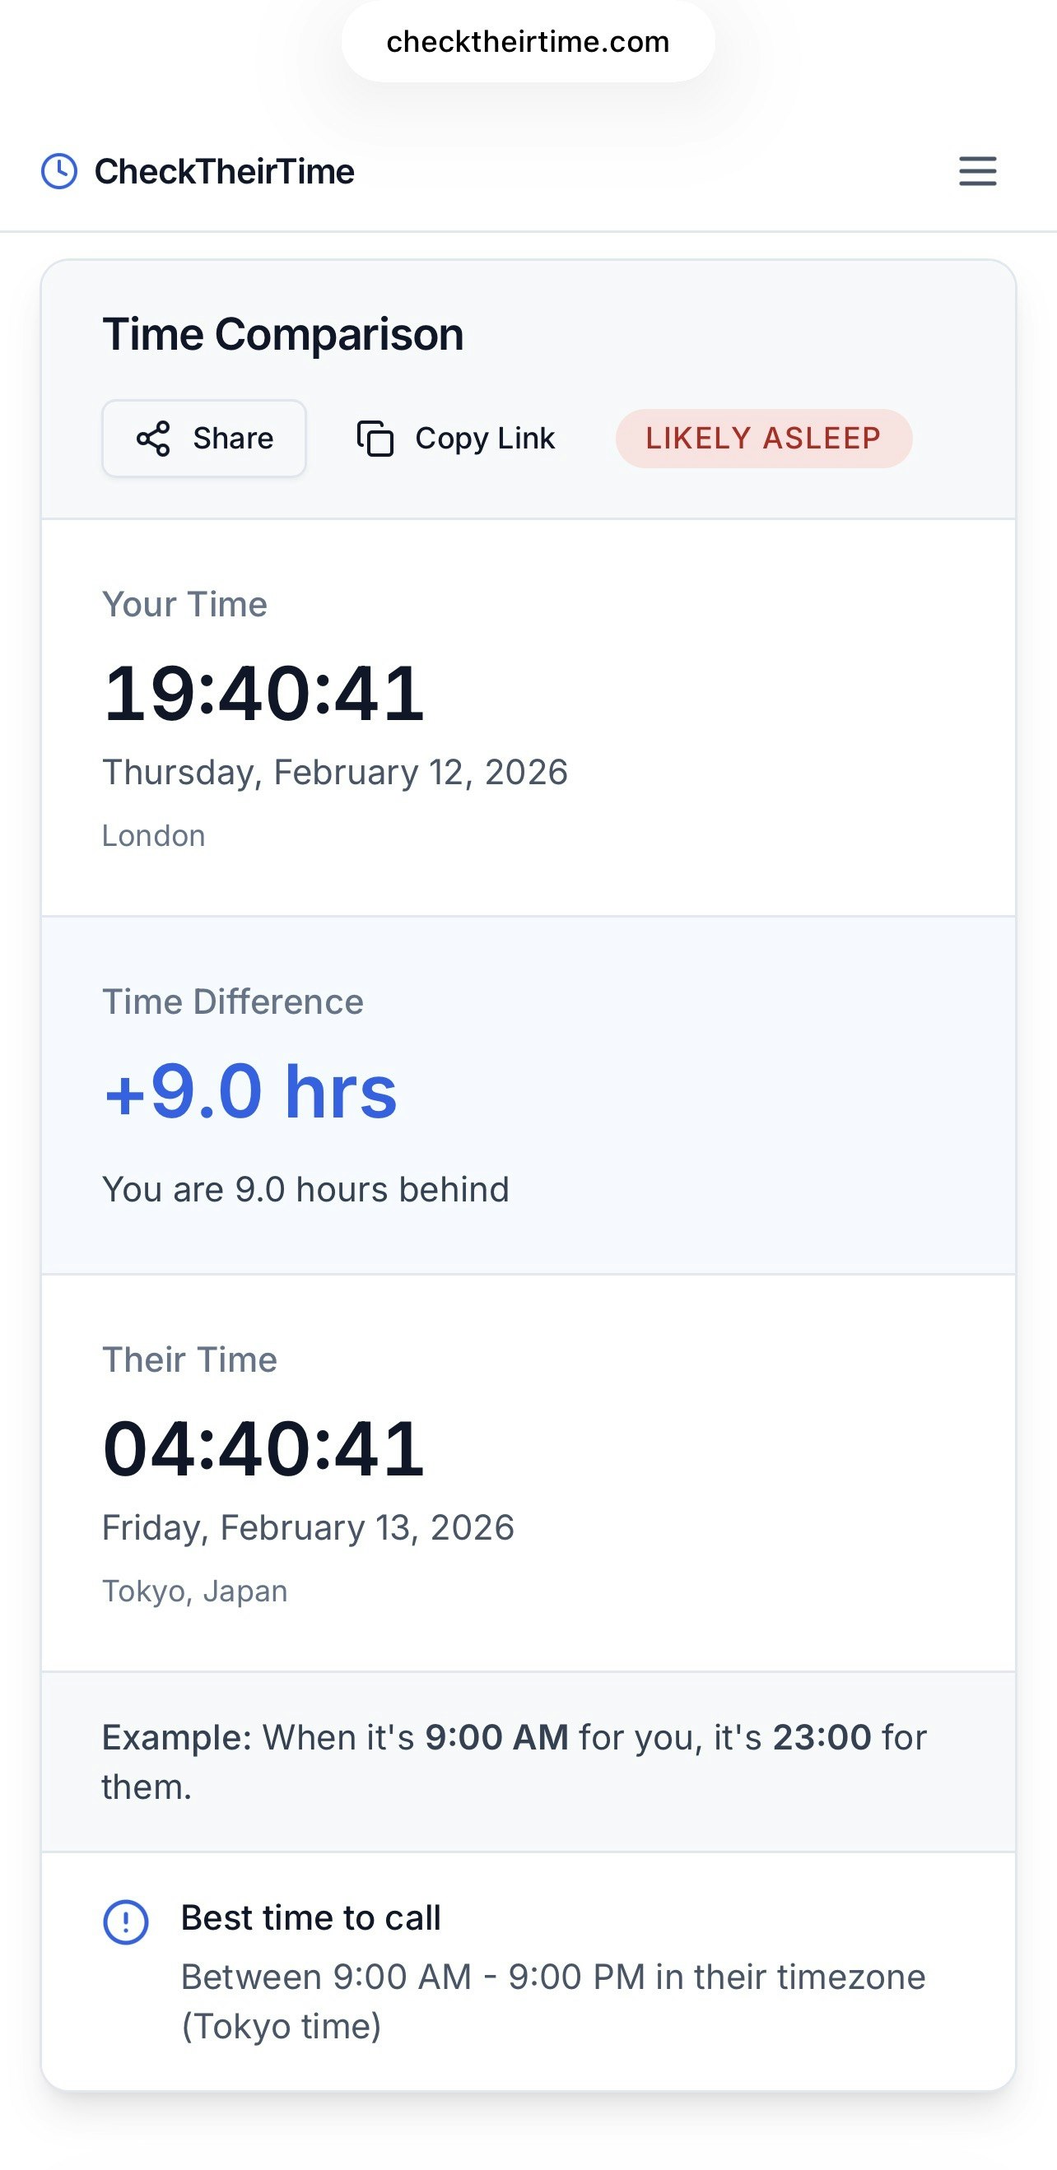Open the hamburger navigation menu
This screenshot has height=2170, width=1057.
point(977,172)
